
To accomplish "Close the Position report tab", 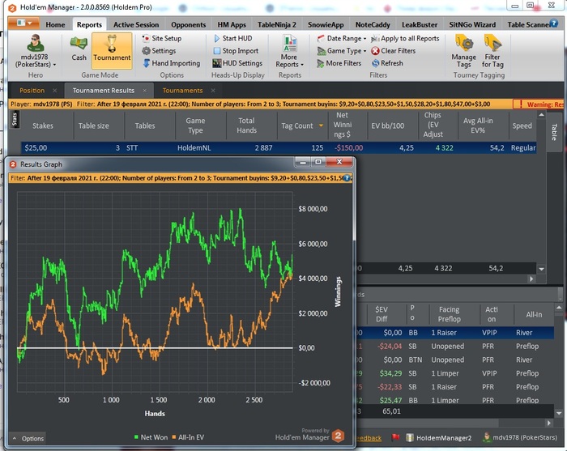I will point(54,91).
